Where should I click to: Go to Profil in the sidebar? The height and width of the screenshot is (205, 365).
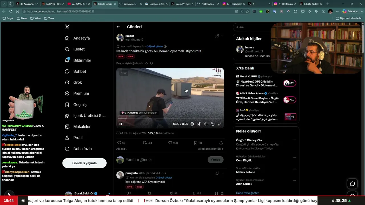click(x=74, y=138)
